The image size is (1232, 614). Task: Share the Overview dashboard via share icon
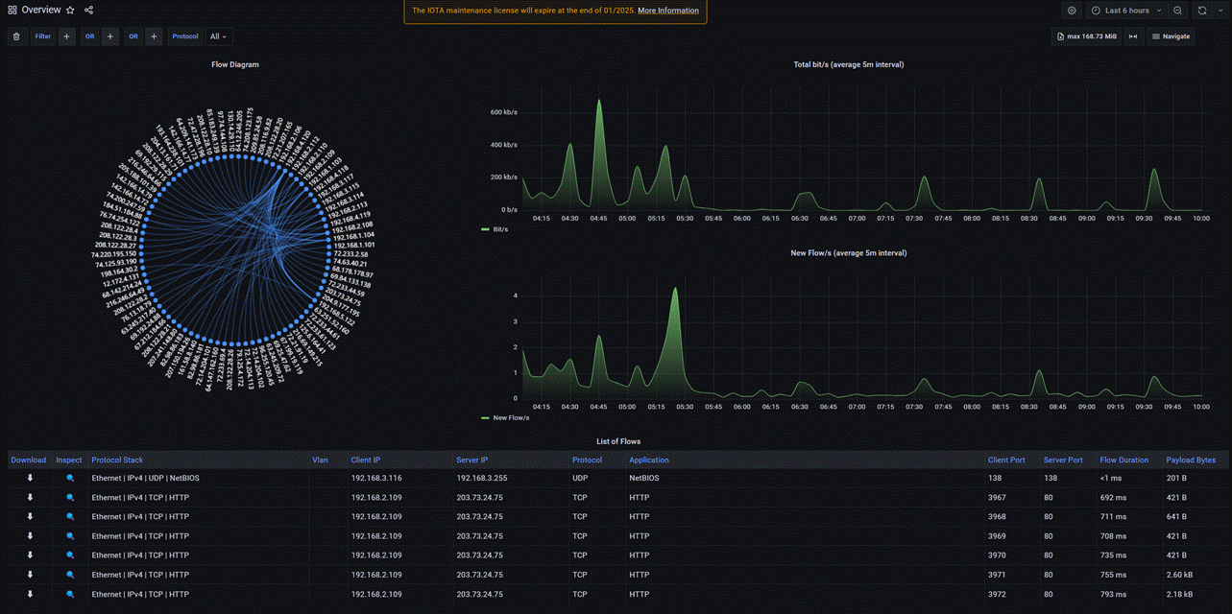pos(88,11)
